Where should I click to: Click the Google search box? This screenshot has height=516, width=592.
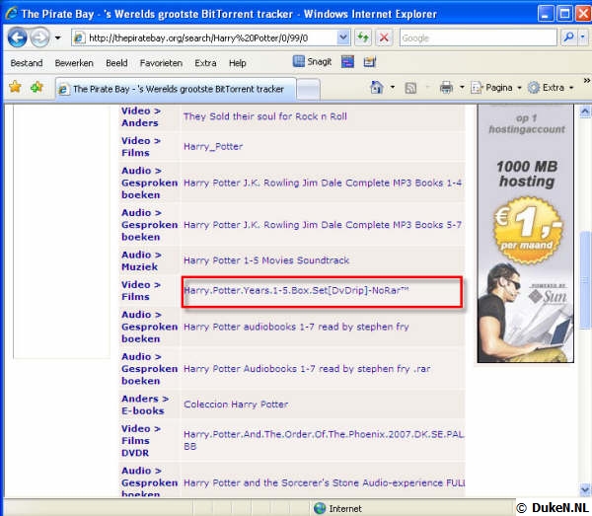pyautogui.click(x=478, y=37)
